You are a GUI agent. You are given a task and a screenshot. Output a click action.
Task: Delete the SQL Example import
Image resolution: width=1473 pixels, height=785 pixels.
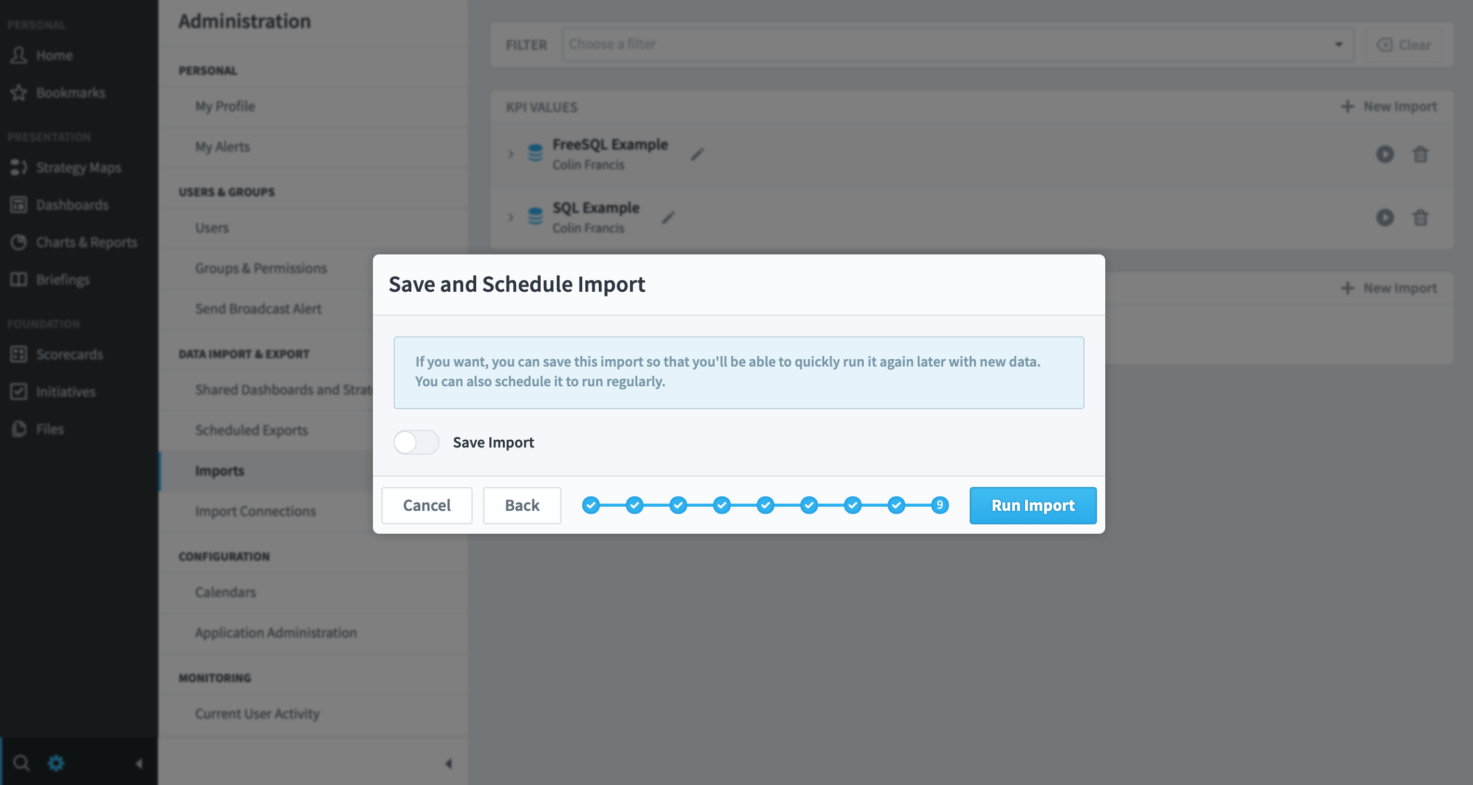click(x=1421, y=218)
